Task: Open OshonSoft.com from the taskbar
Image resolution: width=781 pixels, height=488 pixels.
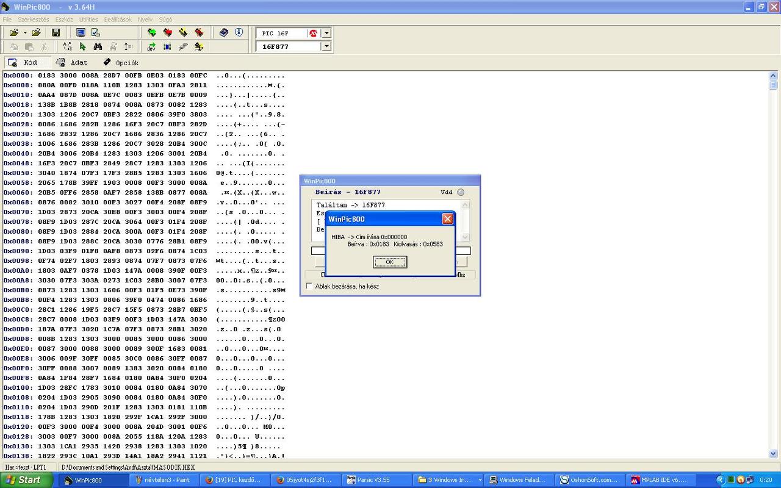Action: (591, 480)
